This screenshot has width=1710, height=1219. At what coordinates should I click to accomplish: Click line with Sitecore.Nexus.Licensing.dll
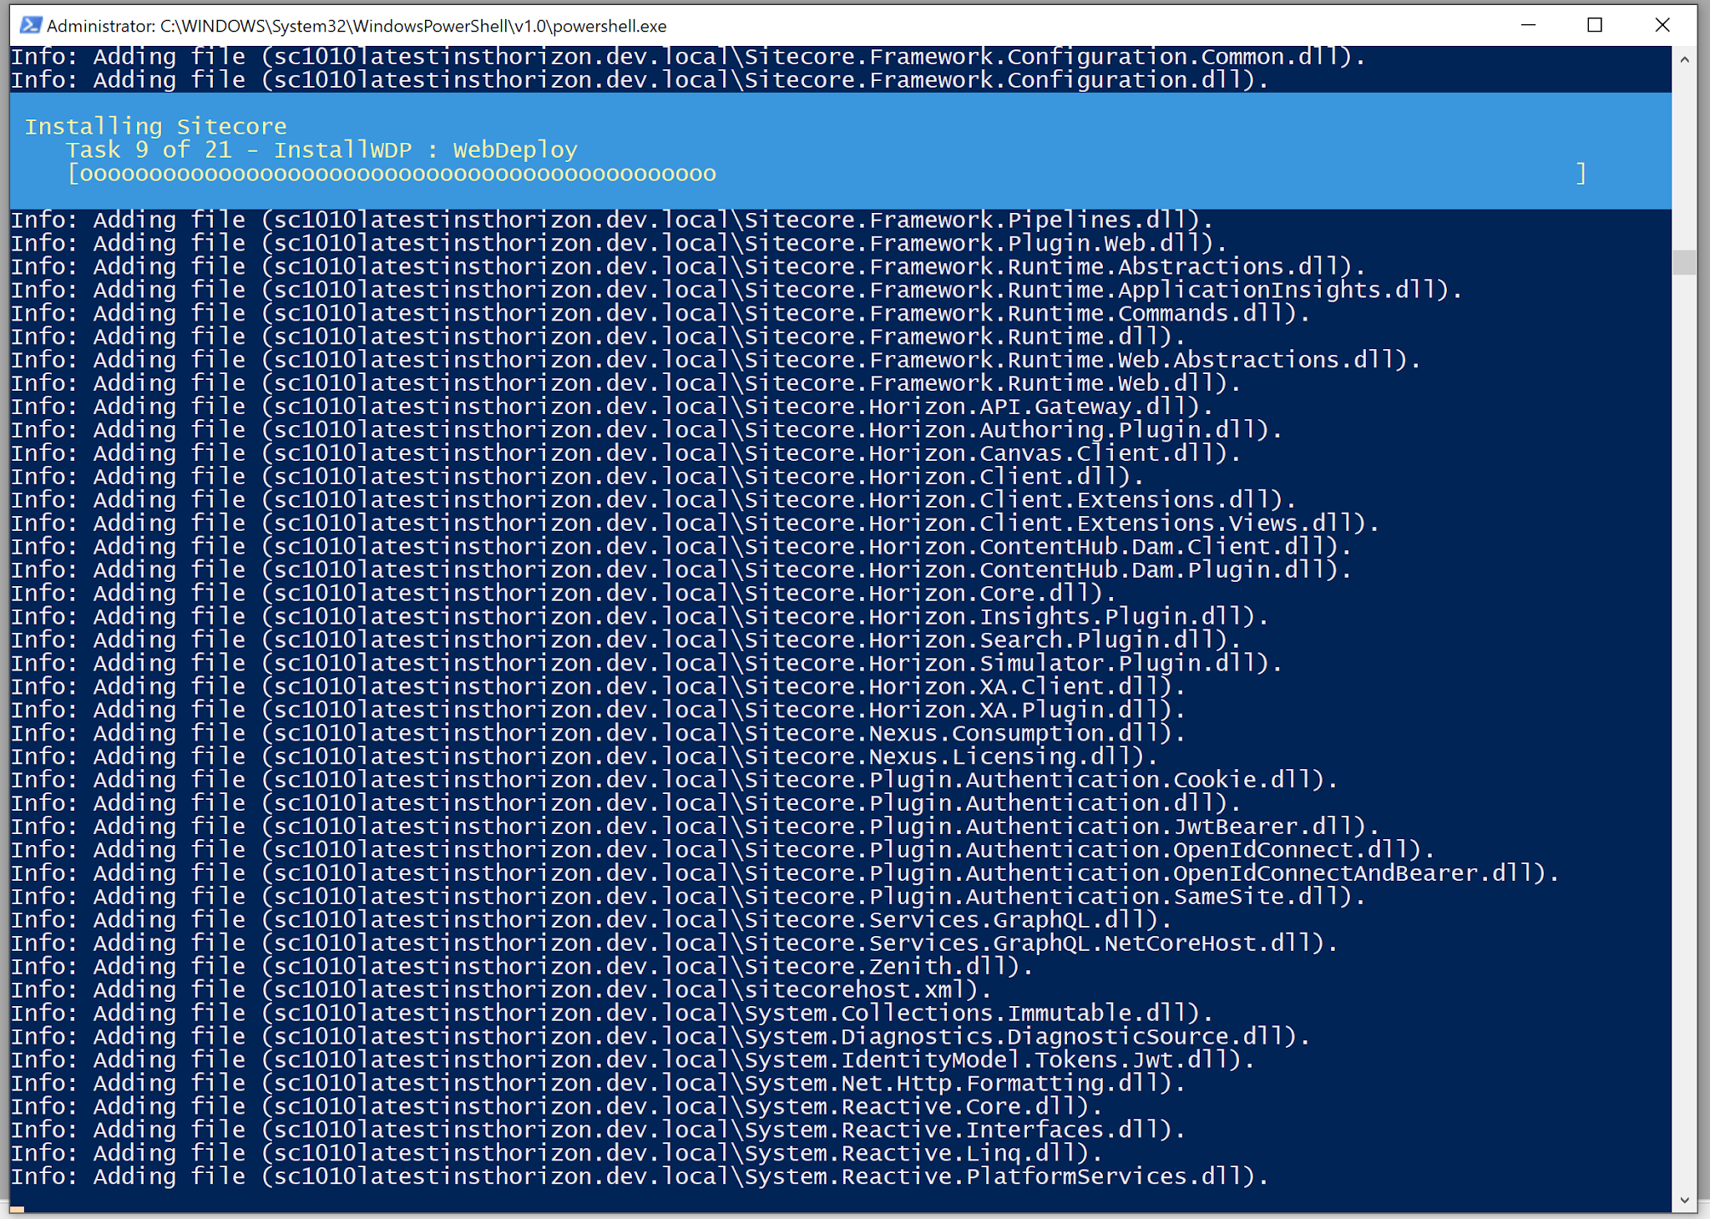[584, 758]
